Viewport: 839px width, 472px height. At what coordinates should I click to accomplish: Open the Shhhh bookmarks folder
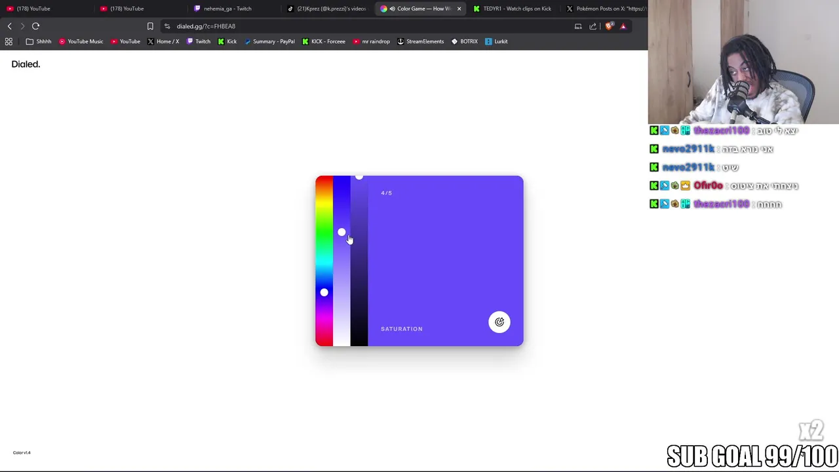[38, 41]
